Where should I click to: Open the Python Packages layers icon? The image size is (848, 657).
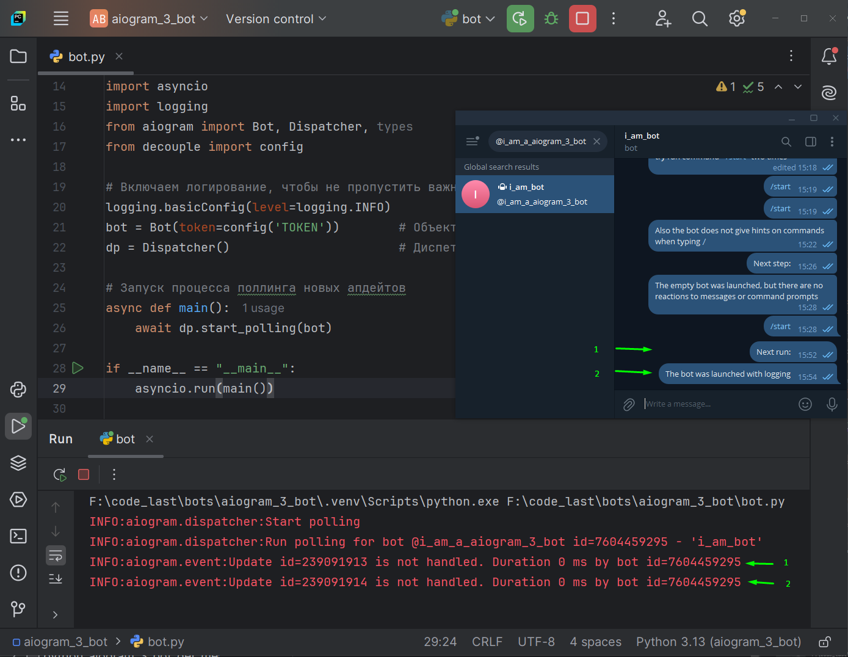click(18, 463)
